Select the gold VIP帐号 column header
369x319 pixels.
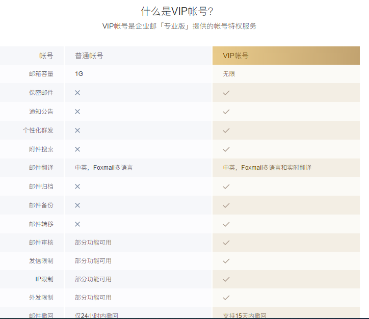click(x=286, y=56)
